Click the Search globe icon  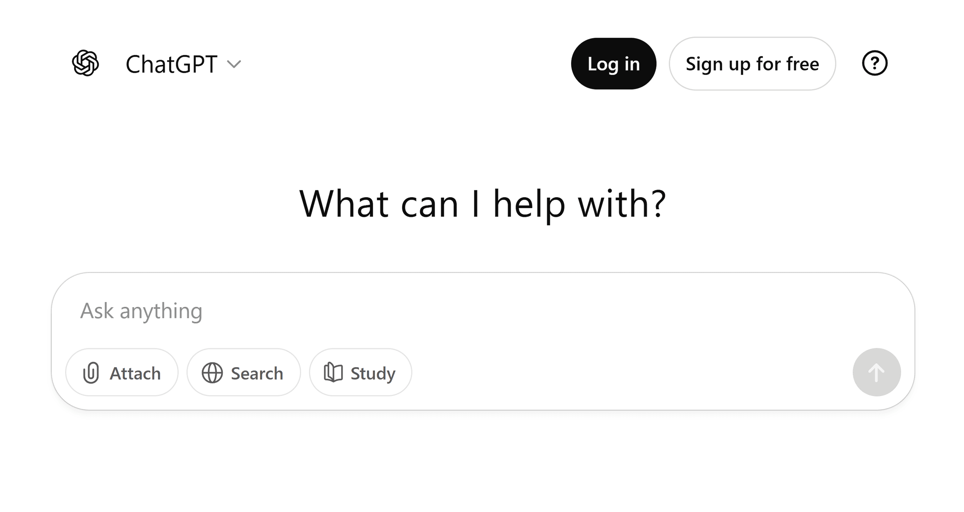tap(212, 372)
